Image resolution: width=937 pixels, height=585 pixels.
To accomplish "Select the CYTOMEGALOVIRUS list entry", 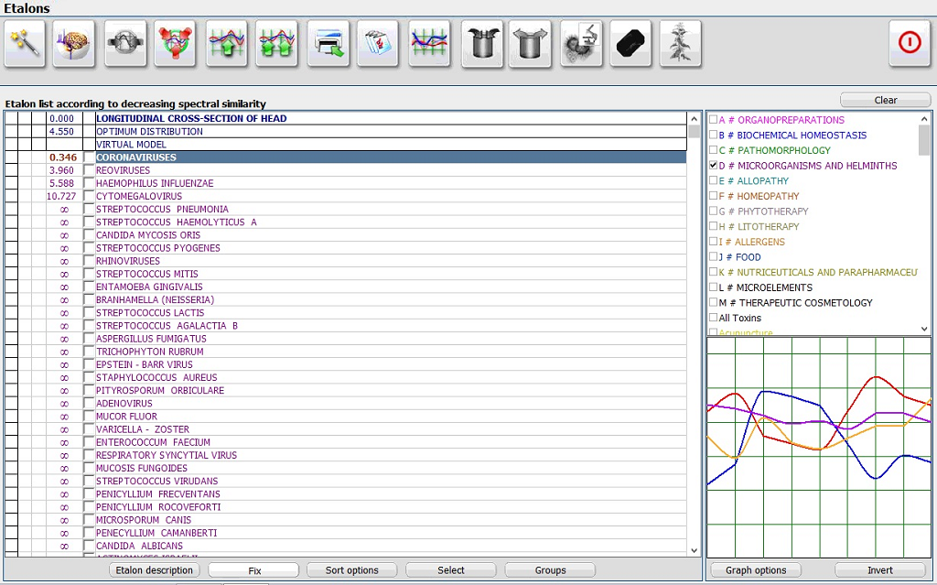I will pos(139,196).
